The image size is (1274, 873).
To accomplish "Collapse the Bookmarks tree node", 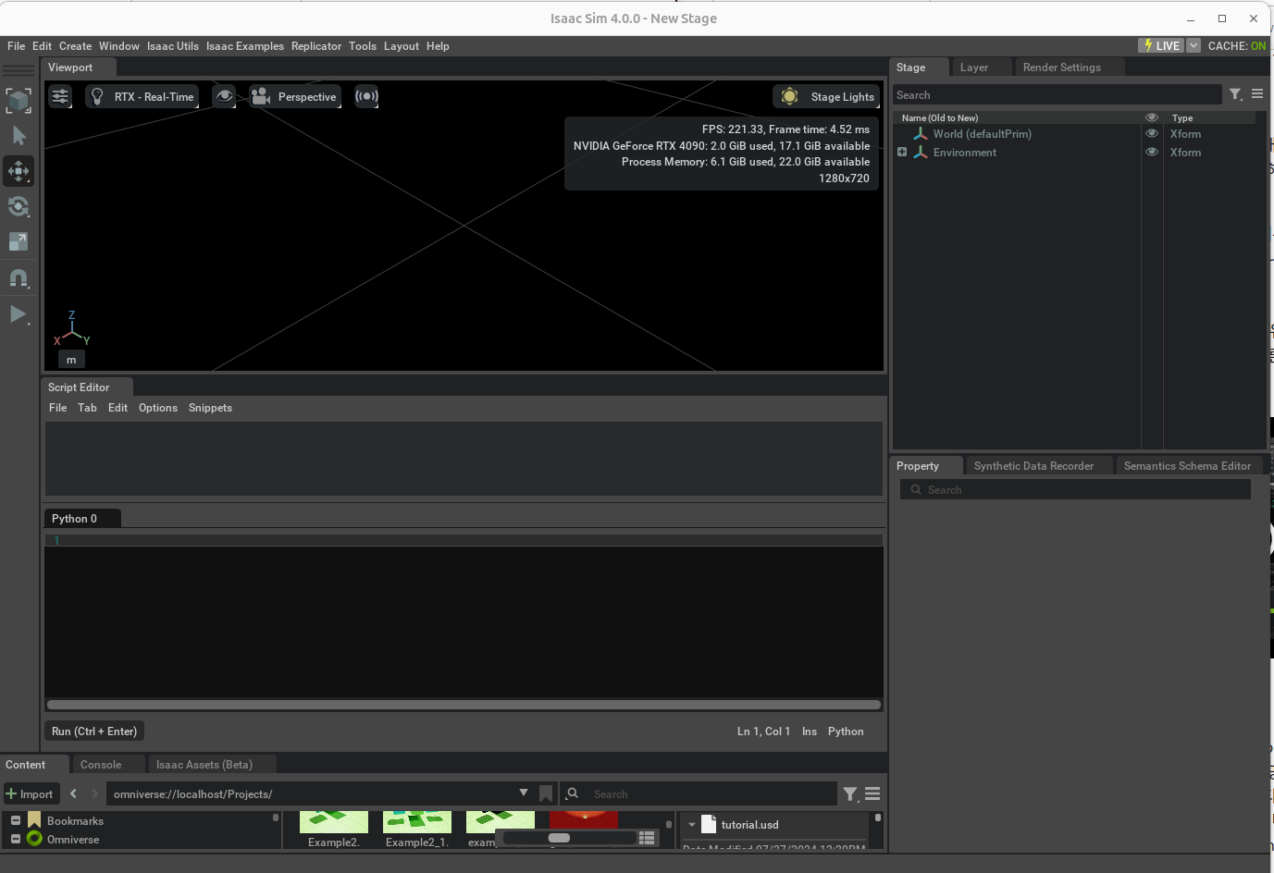I will pos(16,820).
